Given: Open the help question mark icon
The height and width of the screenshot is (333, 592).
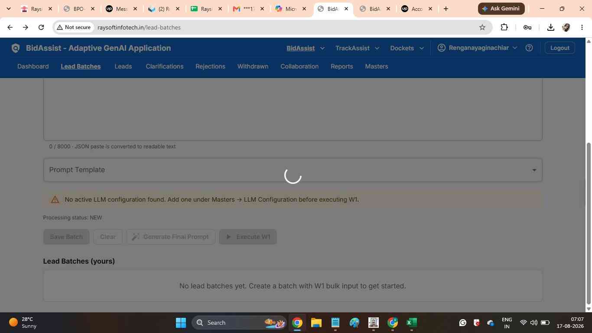Looking at the screenshot, I should tap(529, 48).
